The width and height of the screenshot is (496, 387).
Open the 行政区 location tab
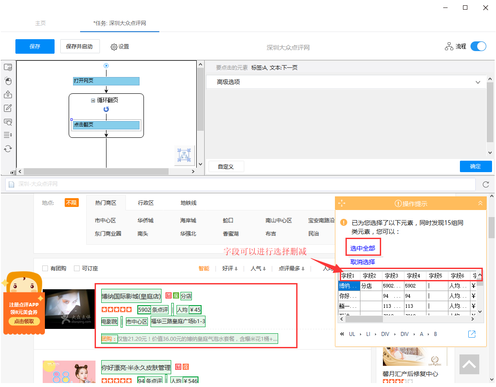click(x=146, y=203)
